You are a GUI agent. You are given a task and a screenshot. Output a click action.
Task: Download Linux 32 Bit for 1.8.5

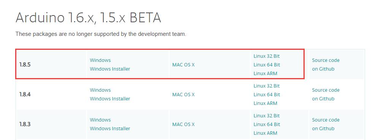[267, 56]
